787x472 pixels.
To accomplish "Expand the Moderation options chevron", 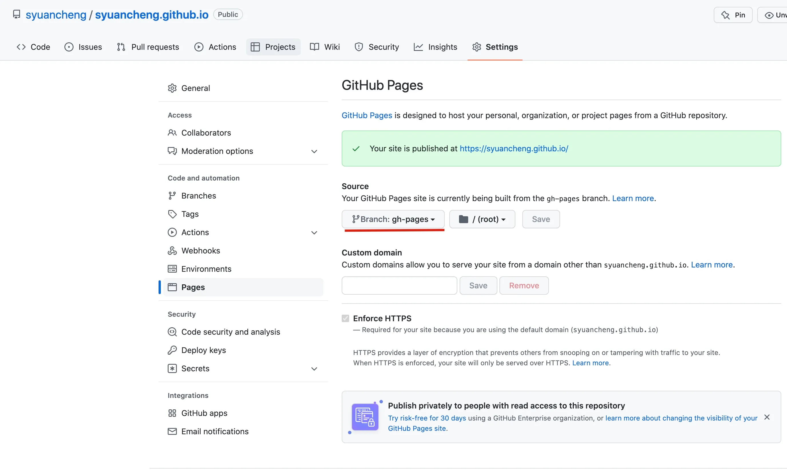I will pos(314,151).
